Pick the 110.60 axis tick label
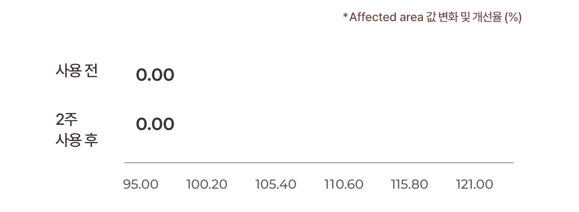The width and height of the screenshot is (579, 212). tap(344, 184)
